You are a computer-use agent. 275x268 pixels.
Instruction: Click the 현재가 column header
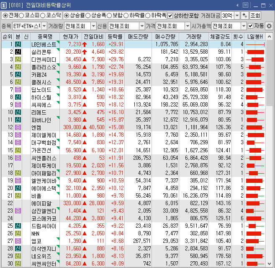(70, 36)
